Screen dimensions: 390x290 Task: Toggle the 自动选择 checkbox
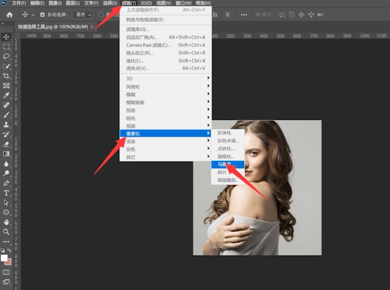pos(43,15)
